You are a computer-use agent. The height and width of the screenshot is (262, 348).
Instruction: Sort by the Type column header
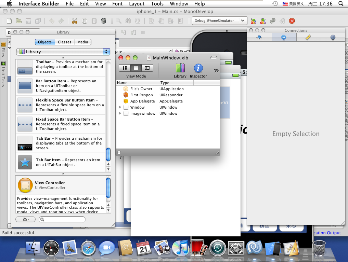click(x=176, y=83)
